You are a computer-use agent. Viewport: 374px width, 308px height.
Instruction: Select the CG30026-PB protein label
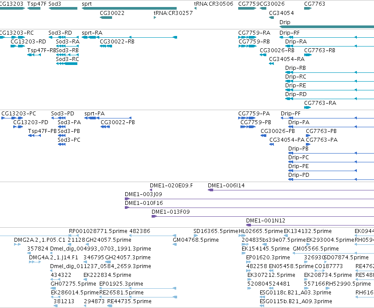278,131
